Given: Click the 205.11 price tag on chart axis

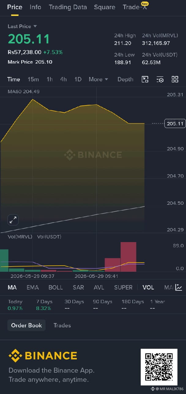Looking at the screenshot, I should click(175, 123).
